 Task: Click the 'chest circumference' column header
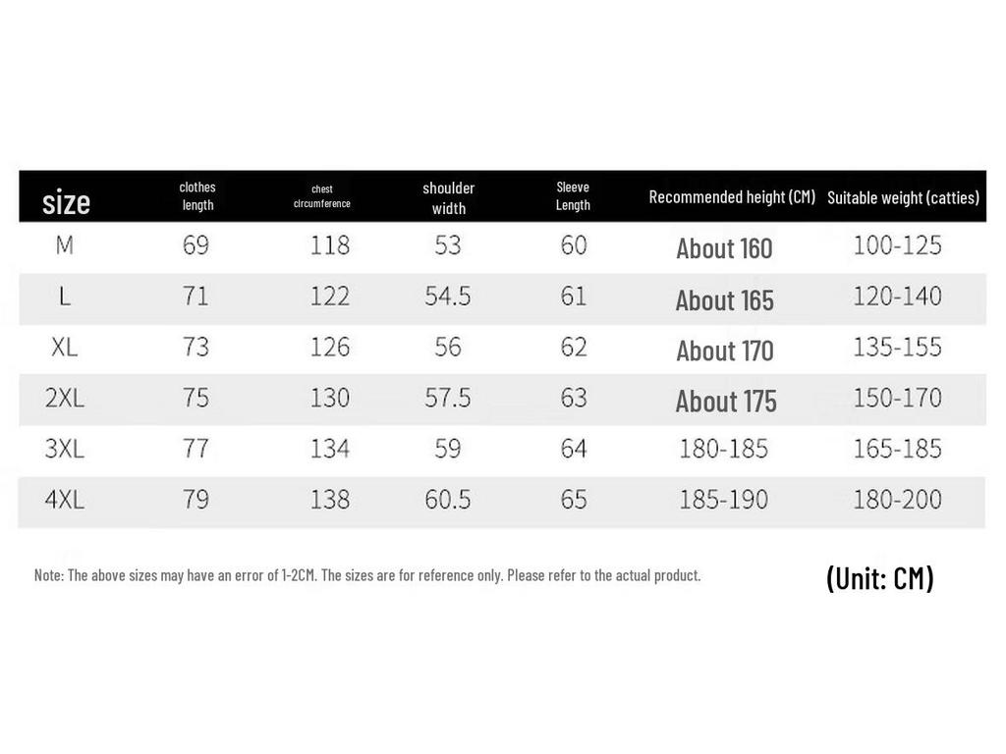click(x=322, y=196)
